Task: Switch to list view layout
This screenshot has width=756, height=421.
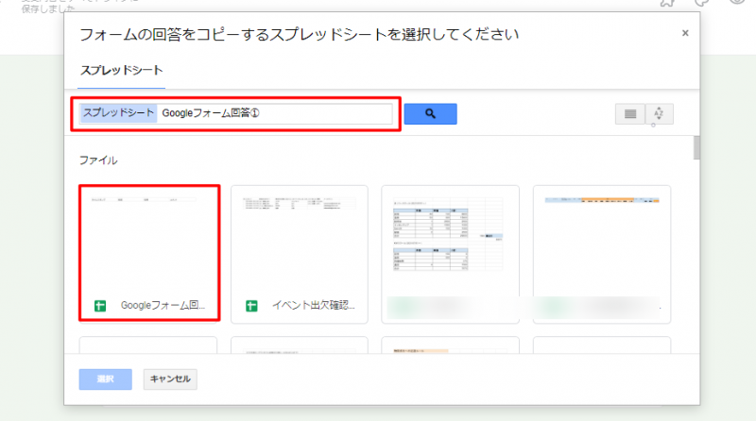Action: click(629, 114)
